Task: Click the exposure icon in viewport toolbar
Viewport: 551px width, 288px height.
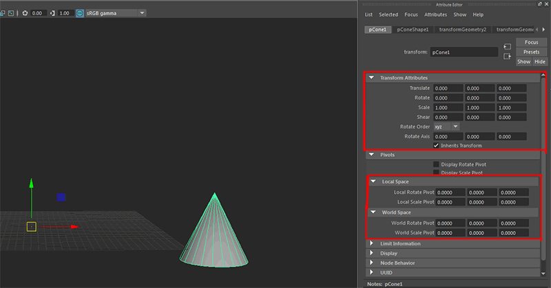Action: pos(25,13)
